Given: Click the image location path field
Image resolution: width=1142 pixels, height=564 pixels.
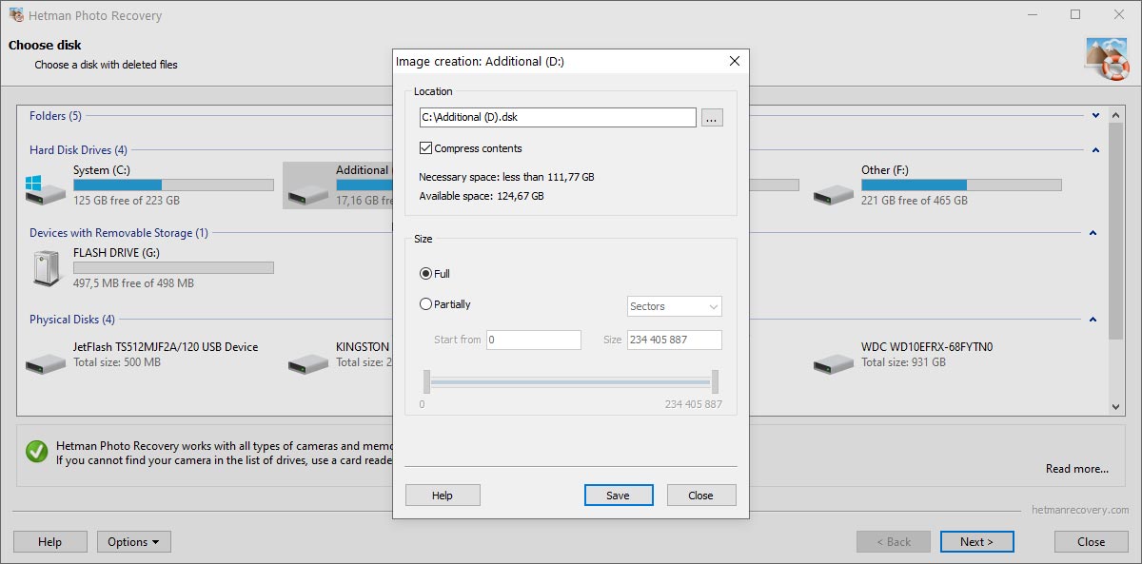Looking at the screenshot, I should (559, 118).
